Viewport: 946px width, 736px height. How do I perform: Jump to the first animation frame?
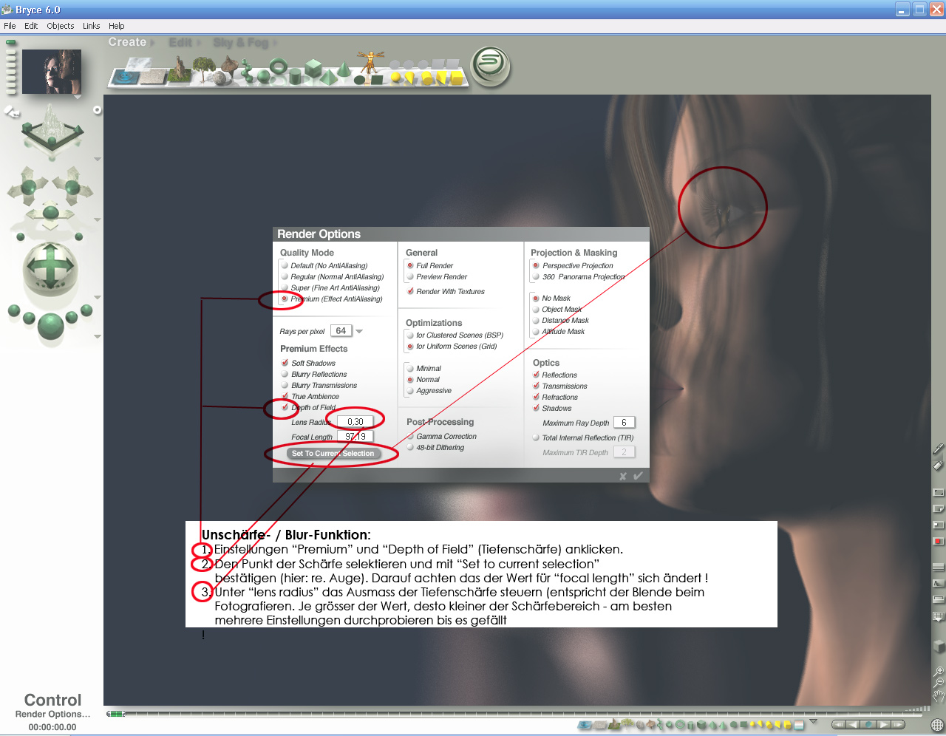point(840,725)
